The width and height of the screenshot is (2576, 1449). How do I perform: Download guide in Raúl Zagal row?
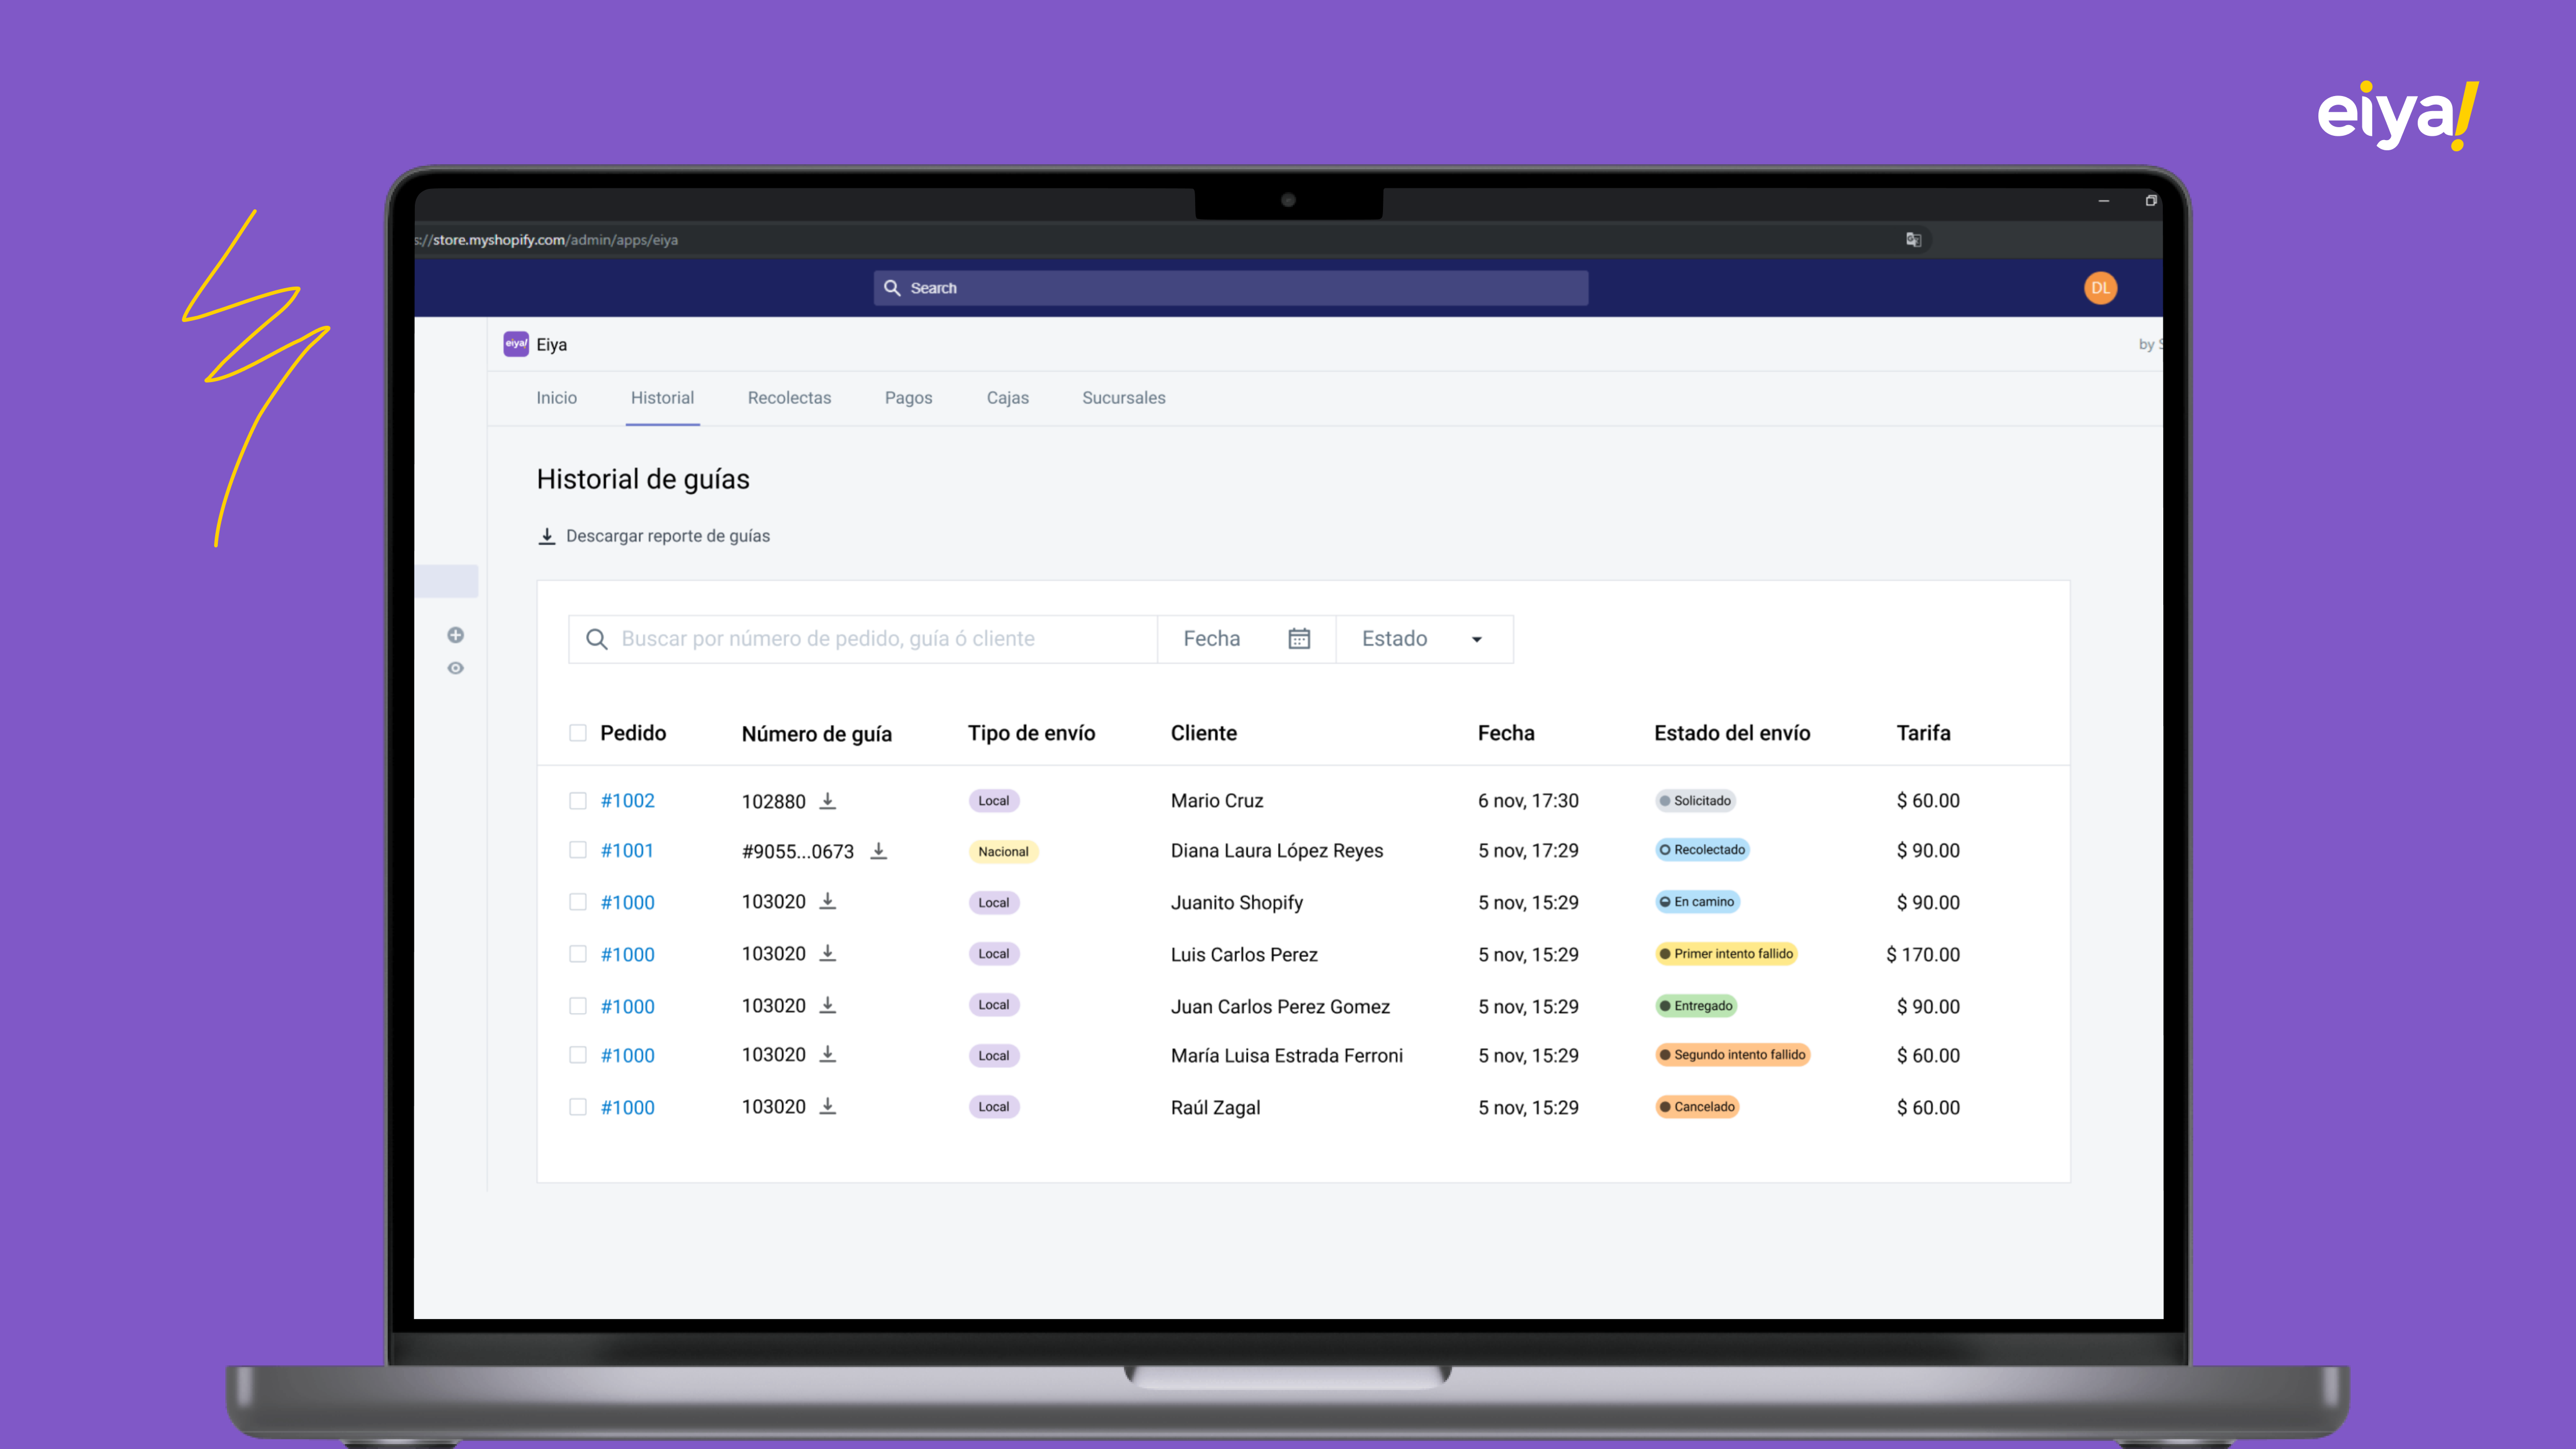[x=828, y=1106]
